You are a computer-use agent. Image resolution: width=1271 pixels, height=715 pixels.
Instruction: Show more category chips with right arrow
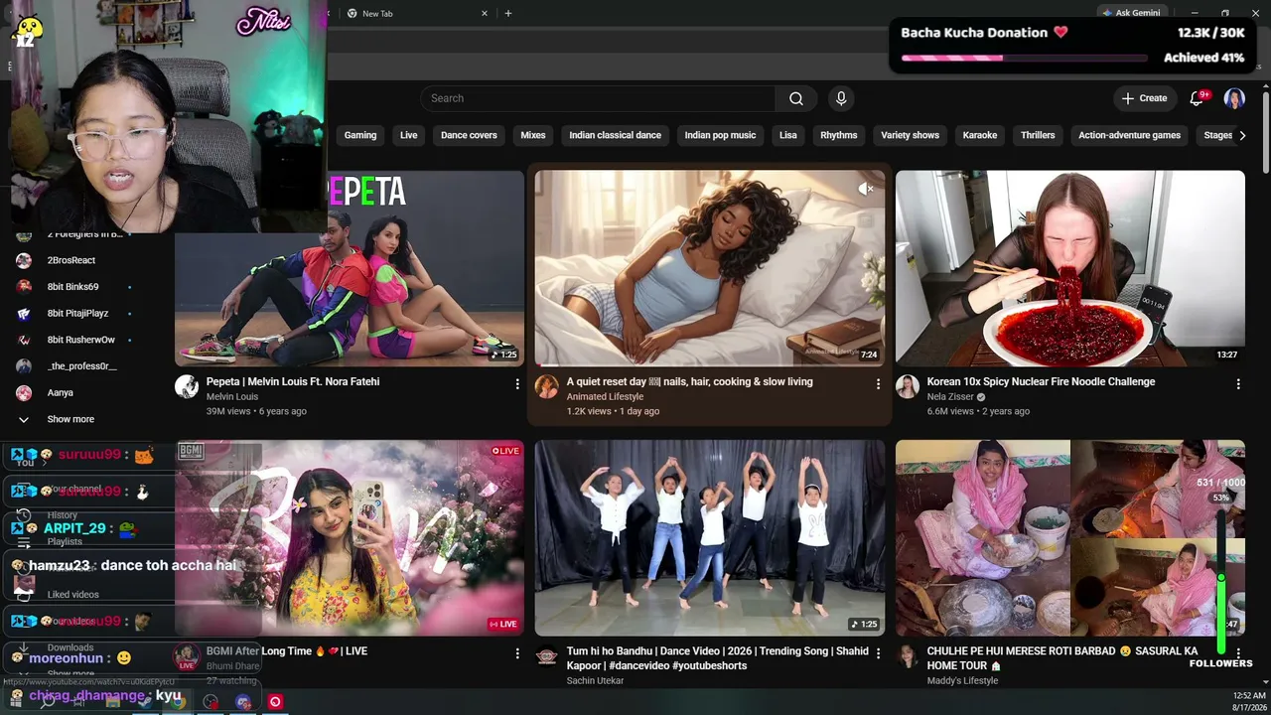(x=1241, y=135)
